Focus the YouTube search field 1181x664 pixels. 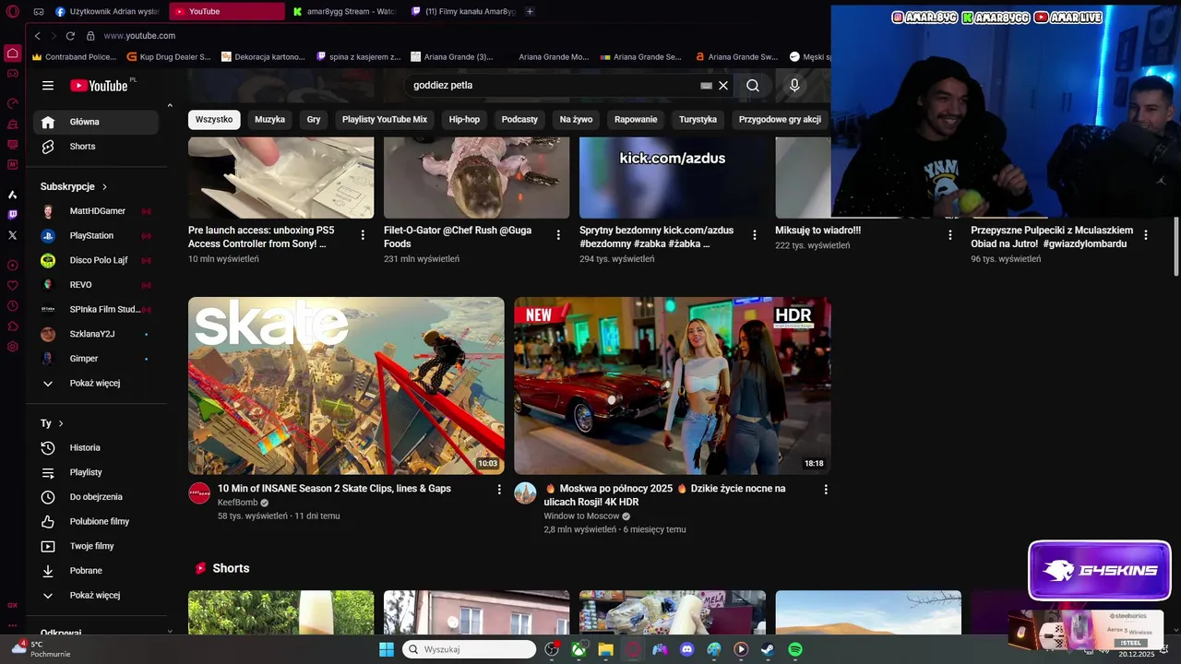click(x=554, y=86)
